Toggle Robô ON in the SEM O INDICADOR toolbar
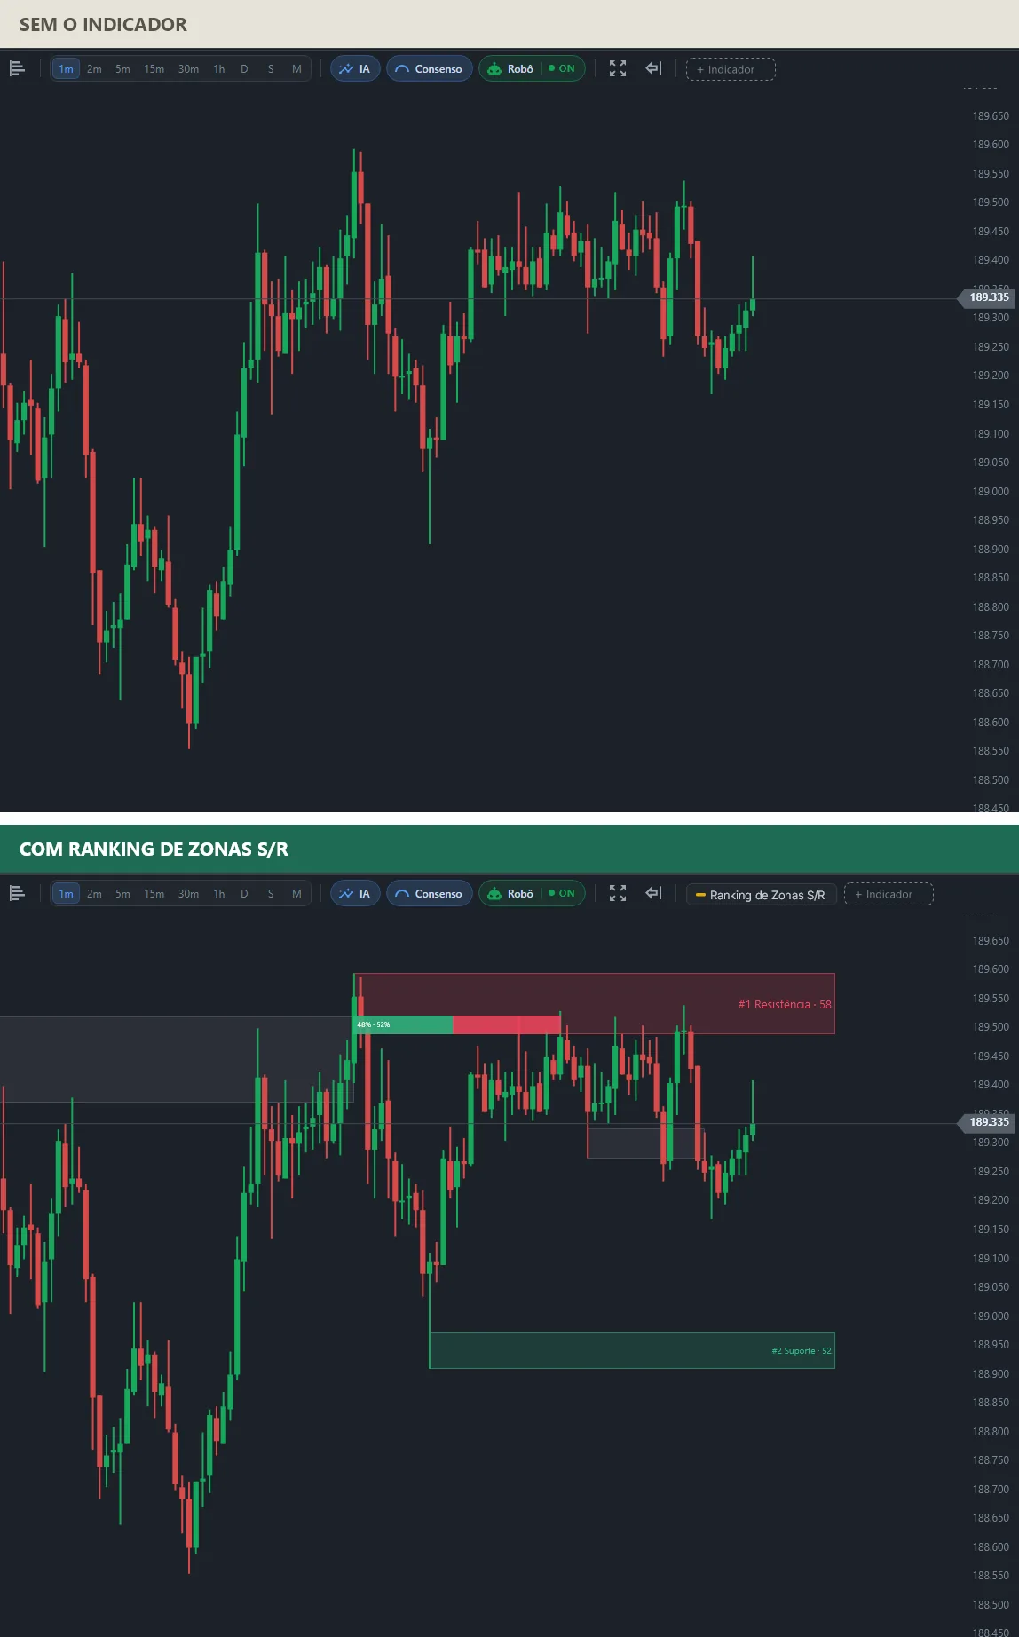1019x1637 pixels. (532, 69)
